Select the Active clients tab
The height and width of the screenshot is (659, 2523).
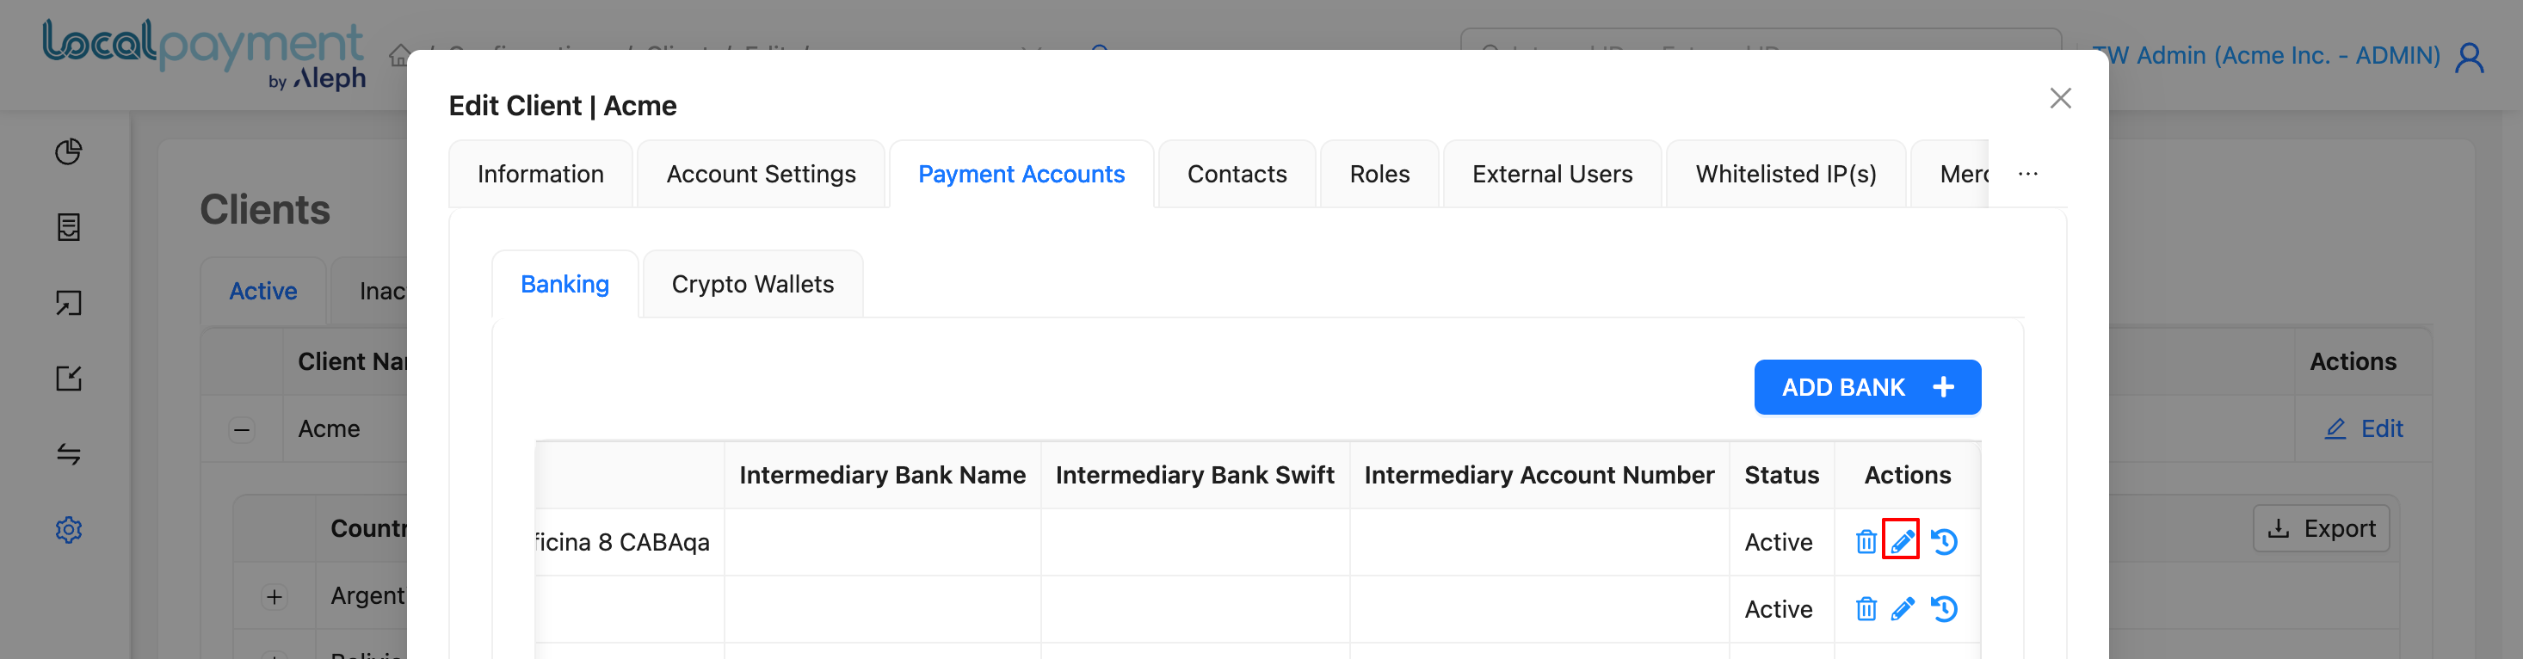coord(262,291)
